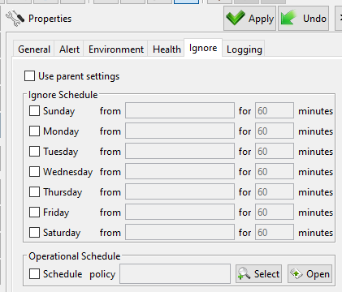Go to the Environment tab
Image resolution: width=342 pixels, height=292 pixels.
[116, 49]
